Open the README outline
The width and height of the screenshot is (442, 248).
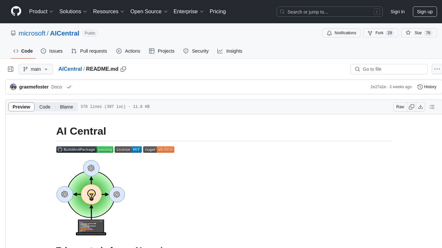point(432,107)
